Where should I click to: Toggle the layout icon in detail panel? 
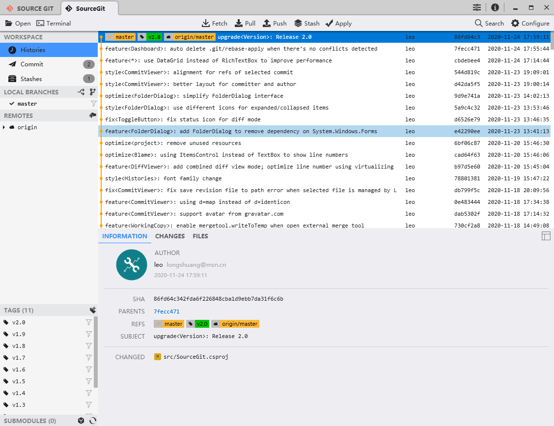(x=546, y=236)
